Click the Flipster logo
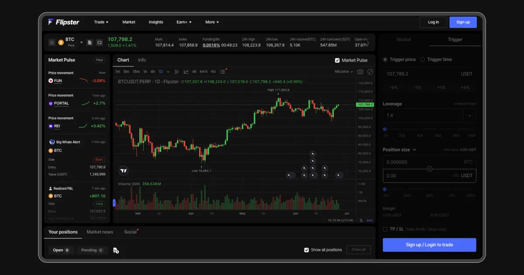The image size is (524, 275). (64, 22)
